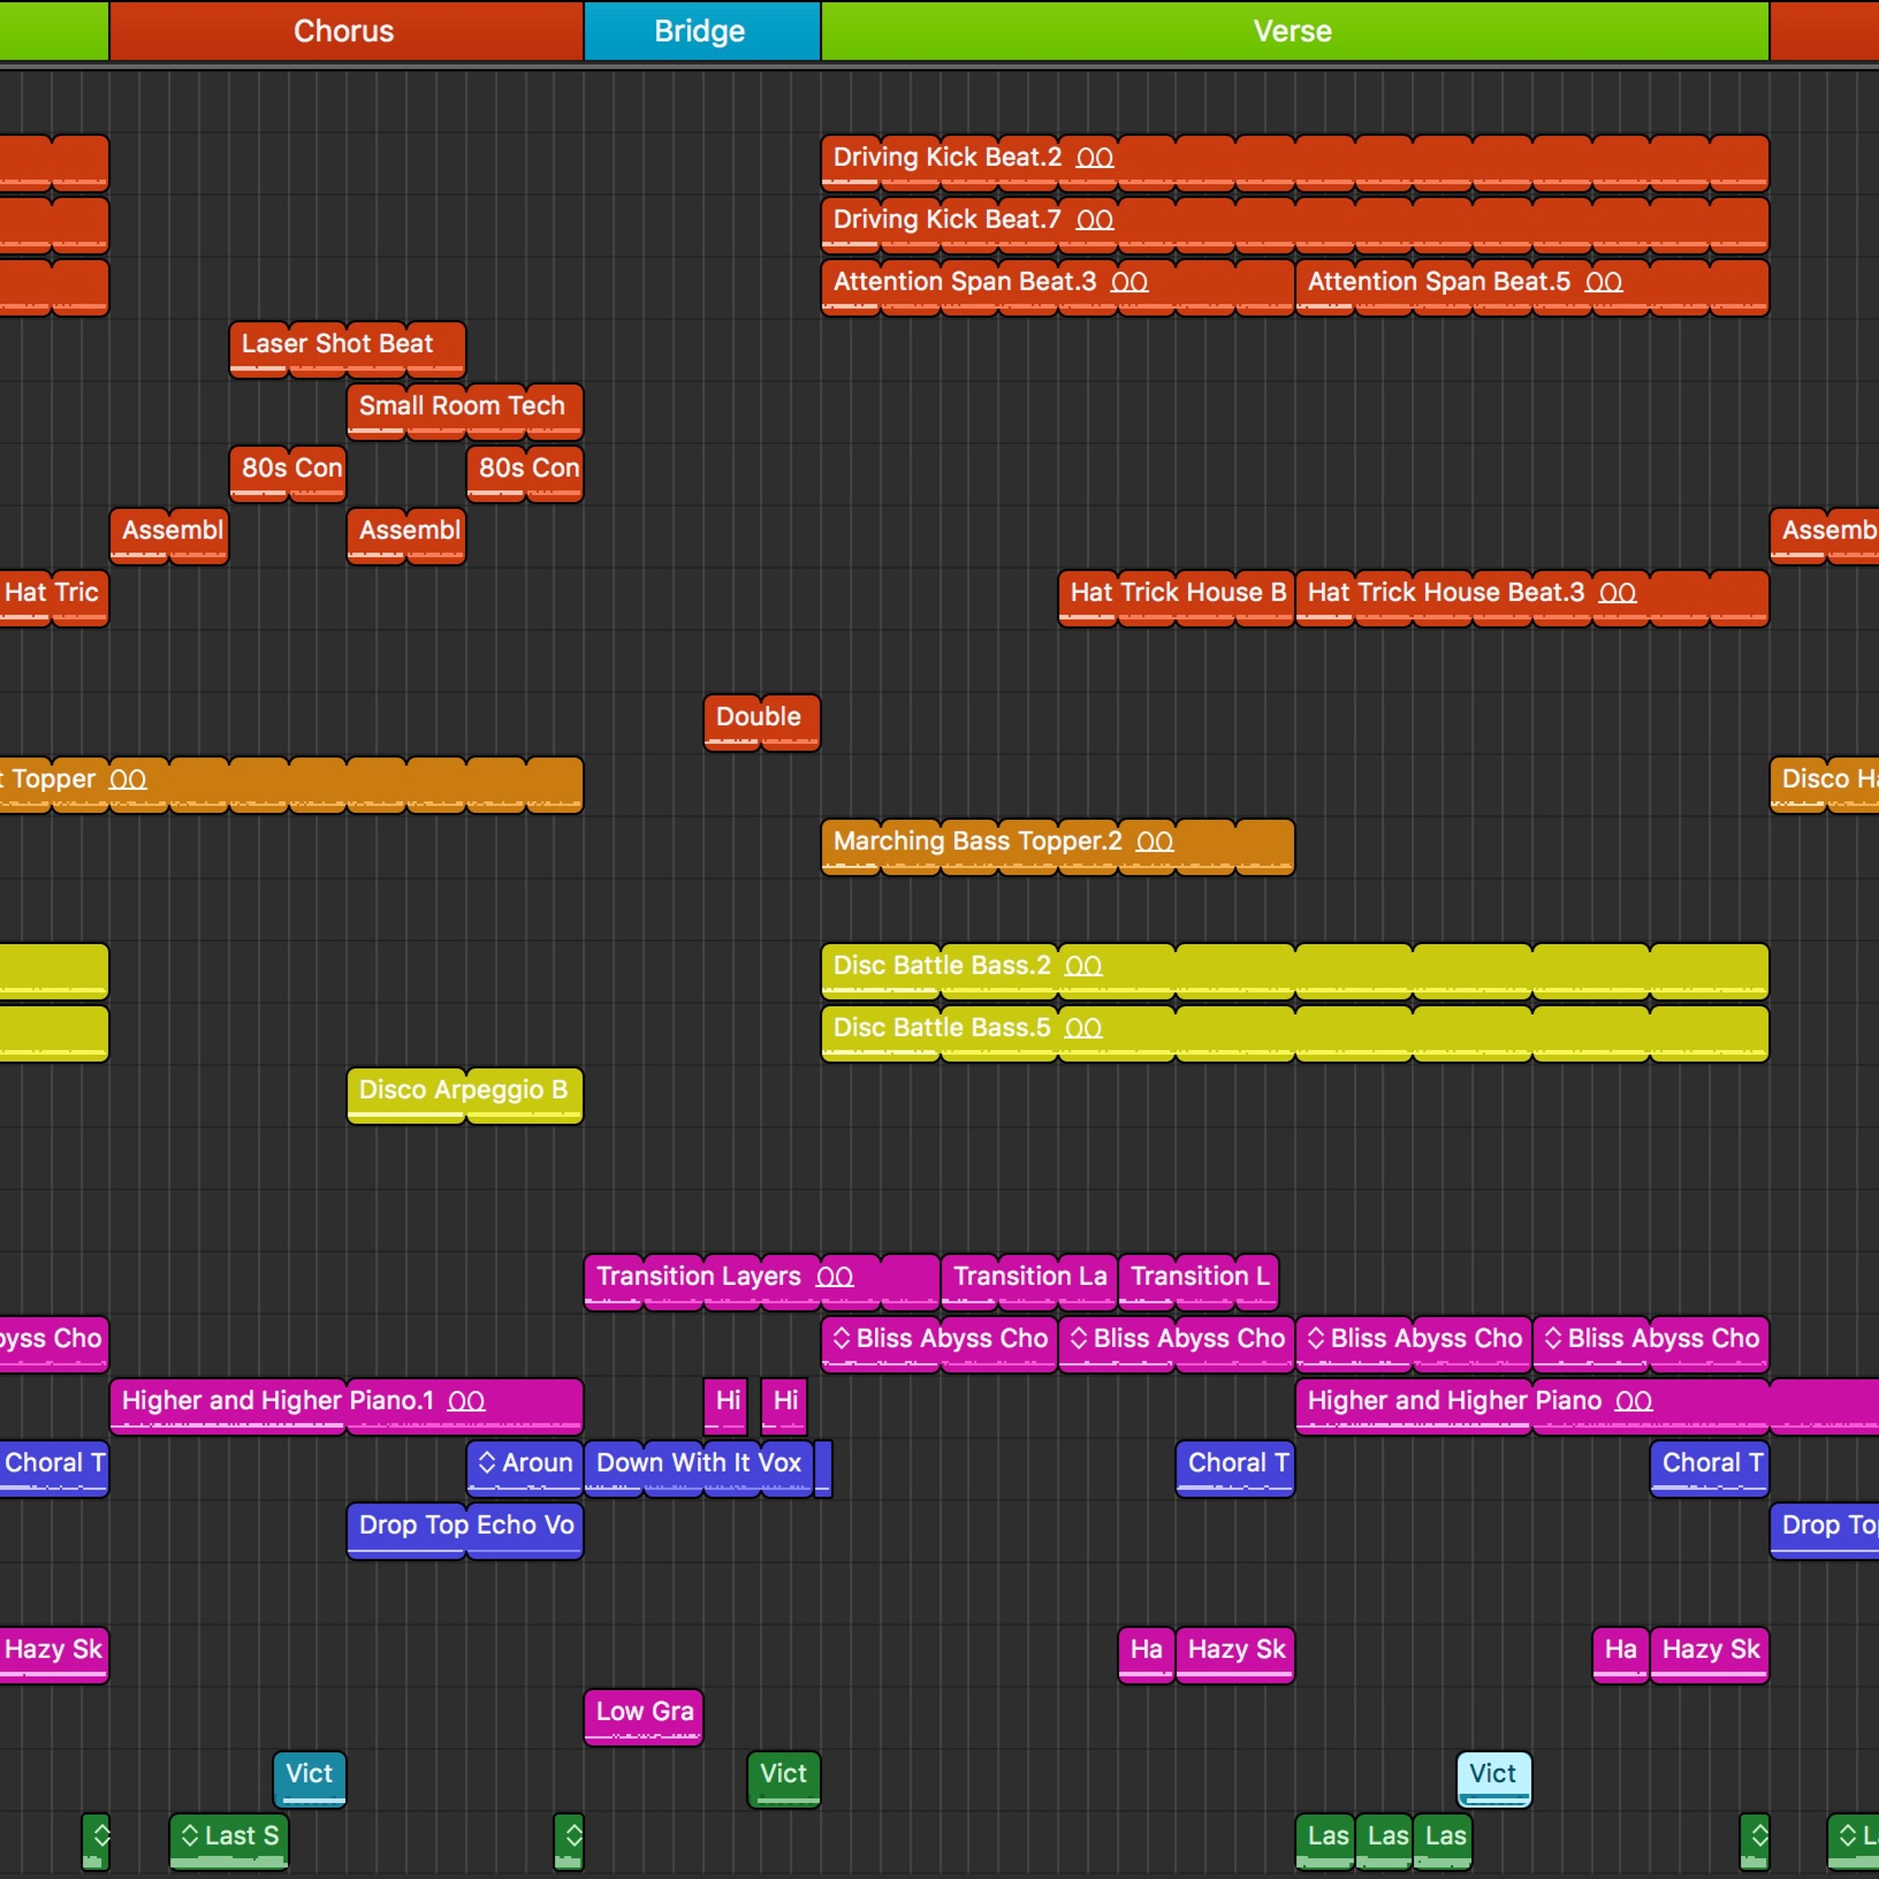Click the loop icon on Disc Battle Bass.5
The height and width of the screenshot is (1879, 1879).
[x=1084, y=1029]
